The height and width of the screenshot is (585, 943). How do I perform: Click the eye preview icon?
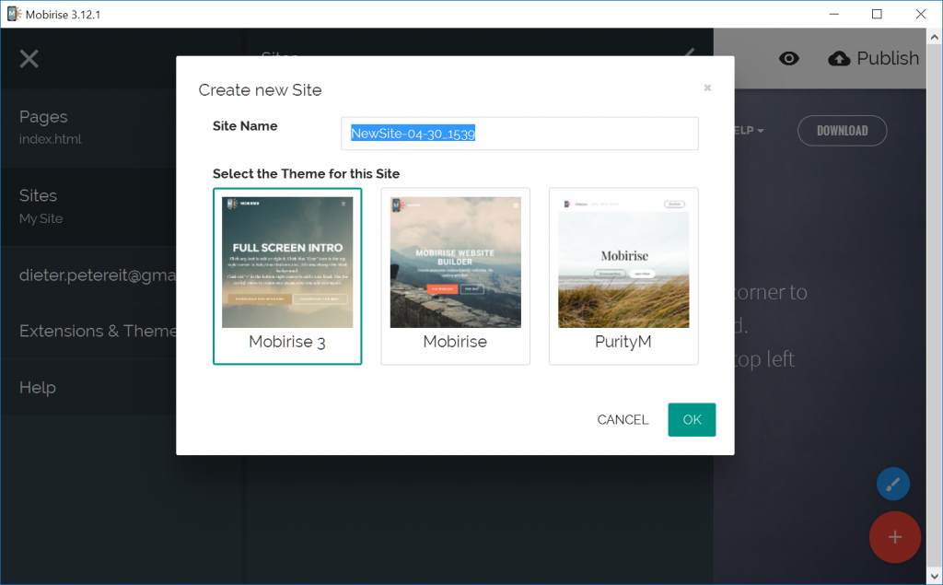click(x=788, y=58)
